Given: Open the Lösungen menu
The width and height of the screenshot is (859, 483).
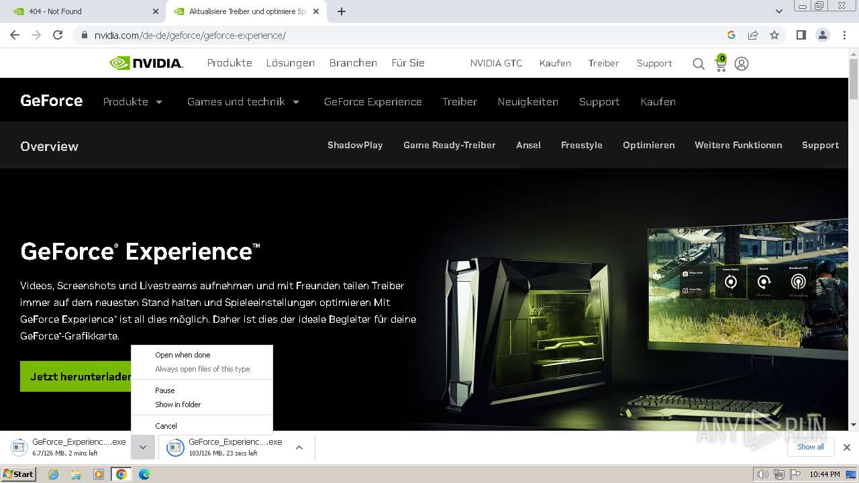Looking at the screenshot, I should click(290, 63).
